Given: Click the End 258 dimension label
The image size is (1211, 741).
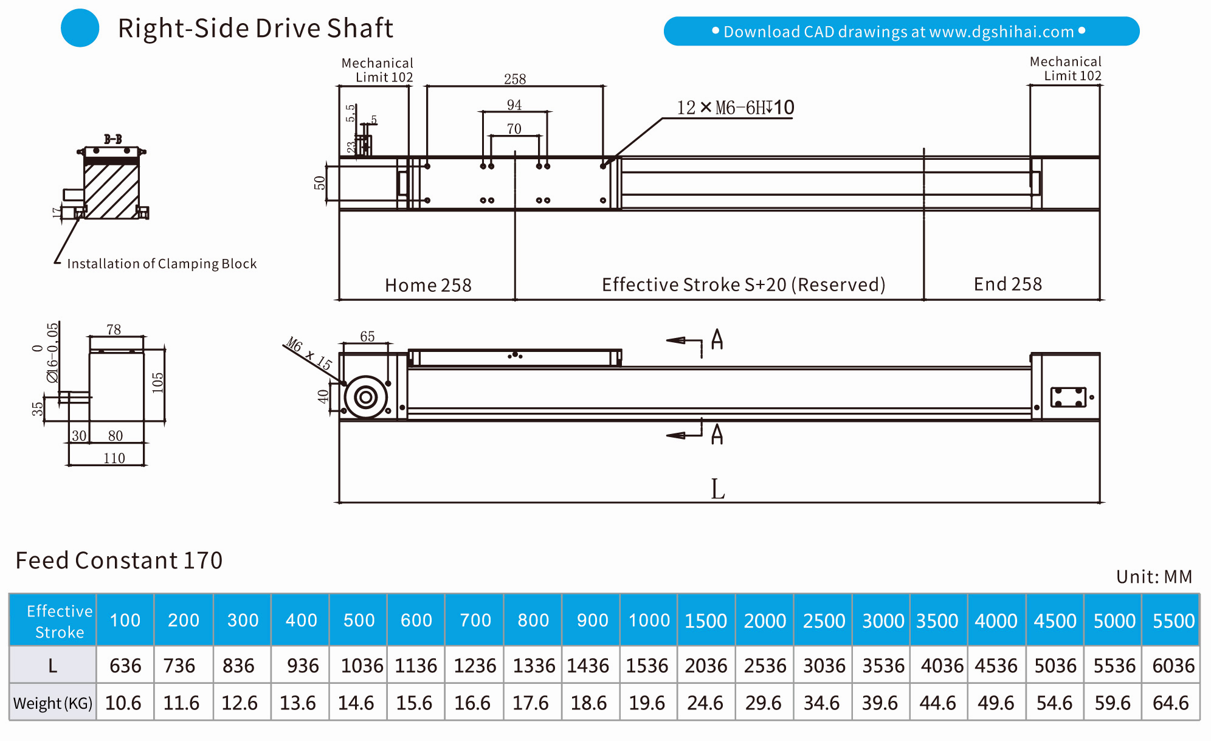Looking at the screenshot, I should tap(1007, 284).
